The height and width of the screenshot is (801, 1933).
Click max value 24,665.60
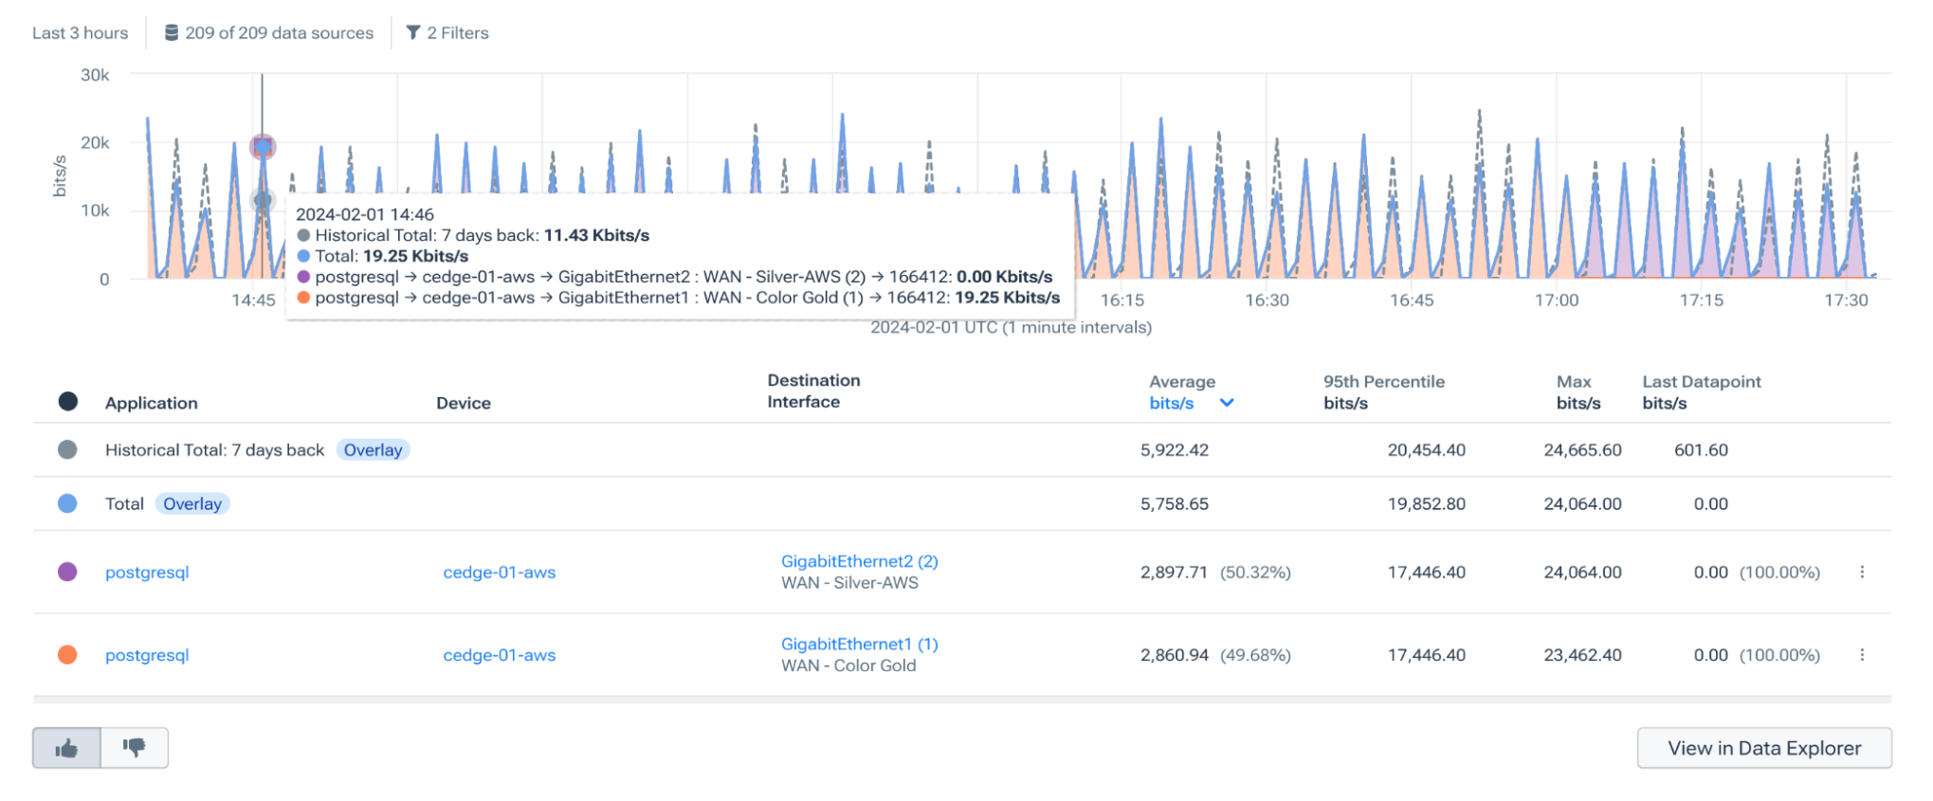[x=1582, y=450]
